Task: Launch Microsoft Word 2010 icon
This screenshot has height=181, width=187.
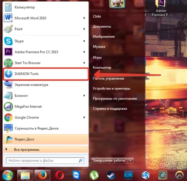Action: [x=8, y=18]
